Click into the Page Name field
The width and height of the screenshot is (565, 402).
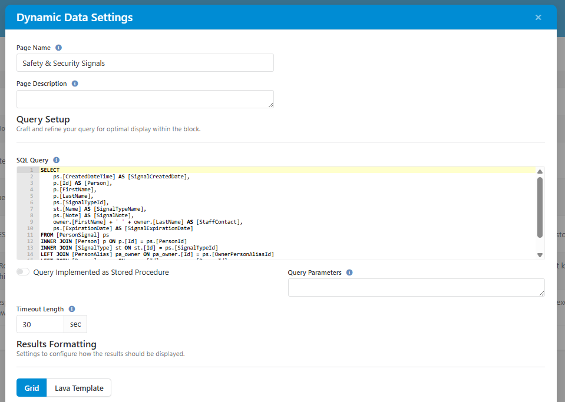tap(145, 63)
